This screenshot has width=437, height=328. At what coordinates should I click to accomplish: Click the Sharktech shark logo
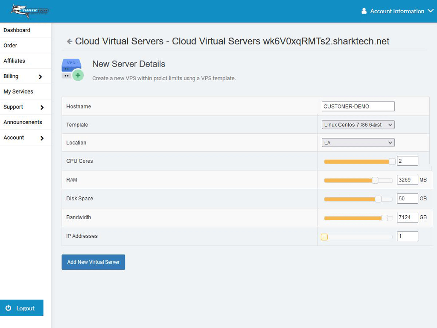30,11
